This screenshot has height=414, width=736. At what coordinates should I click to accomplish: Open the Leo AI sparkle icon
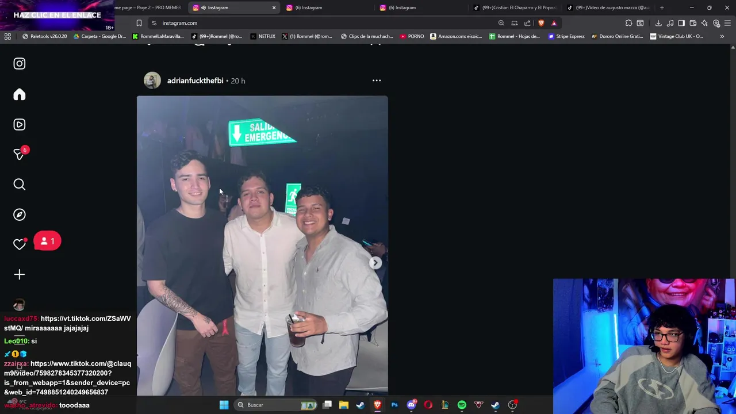point(704,23)
